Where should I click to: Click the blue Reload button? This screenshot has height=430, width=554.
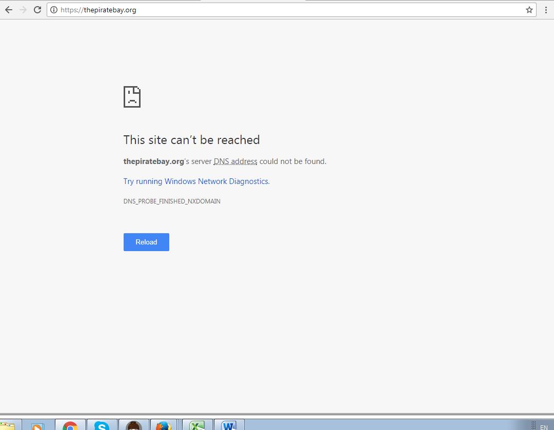(146, 242)
